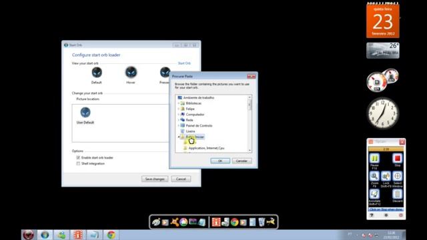Select Rede in folder tree

pyautogui.click(x=189, y=120)
